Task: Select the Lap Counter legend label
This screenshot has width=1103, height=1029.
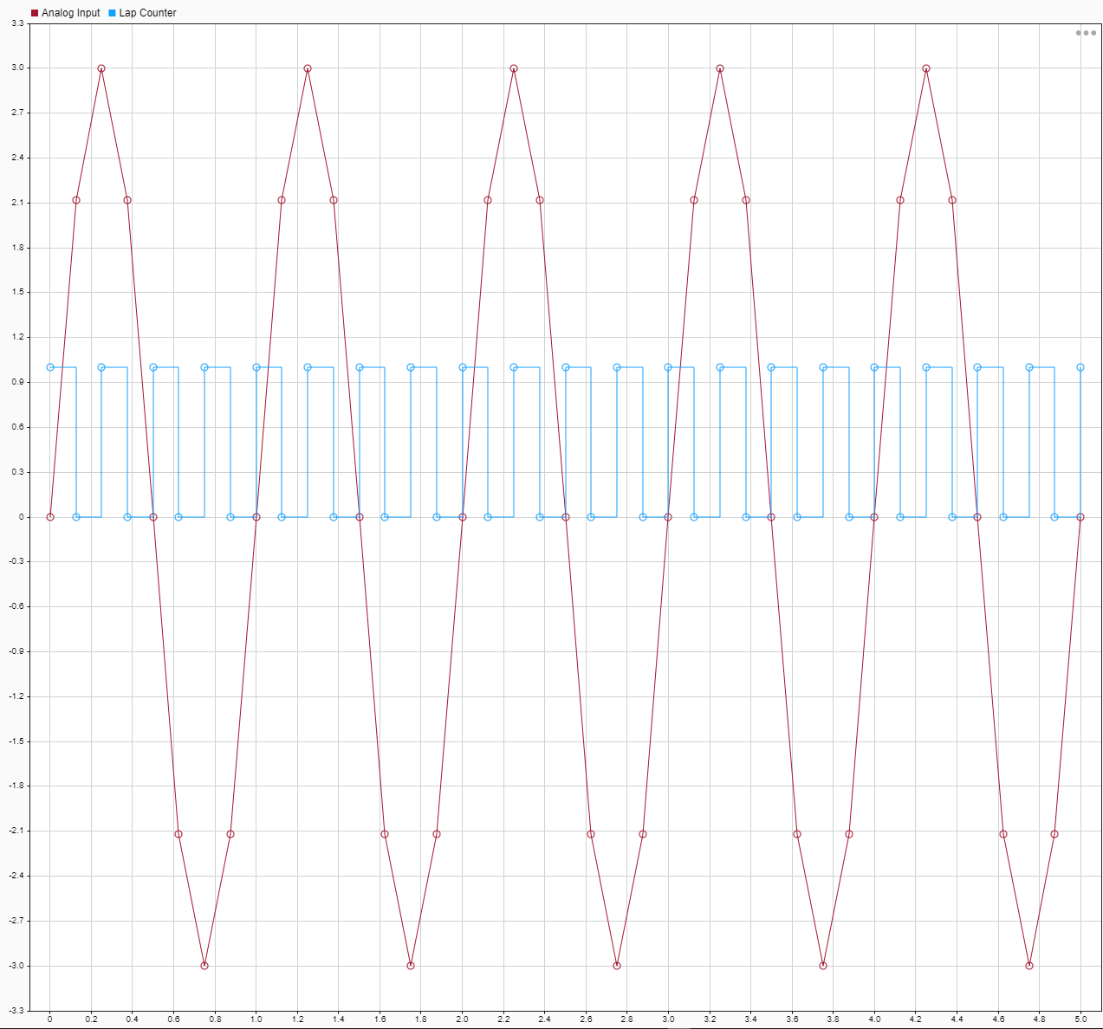Action: click(x=147, y=13)
